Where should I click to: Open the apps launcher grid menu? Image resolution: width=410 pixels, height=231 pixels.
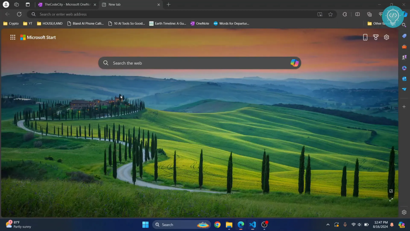(x=13, y=37)
